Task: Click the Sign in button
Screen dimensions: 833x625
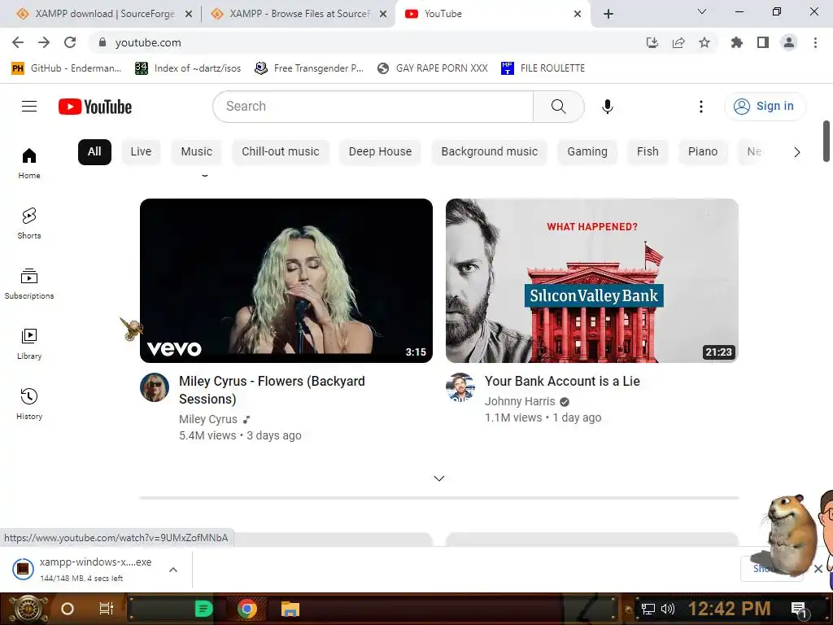Action: click(x=765, y=107)
